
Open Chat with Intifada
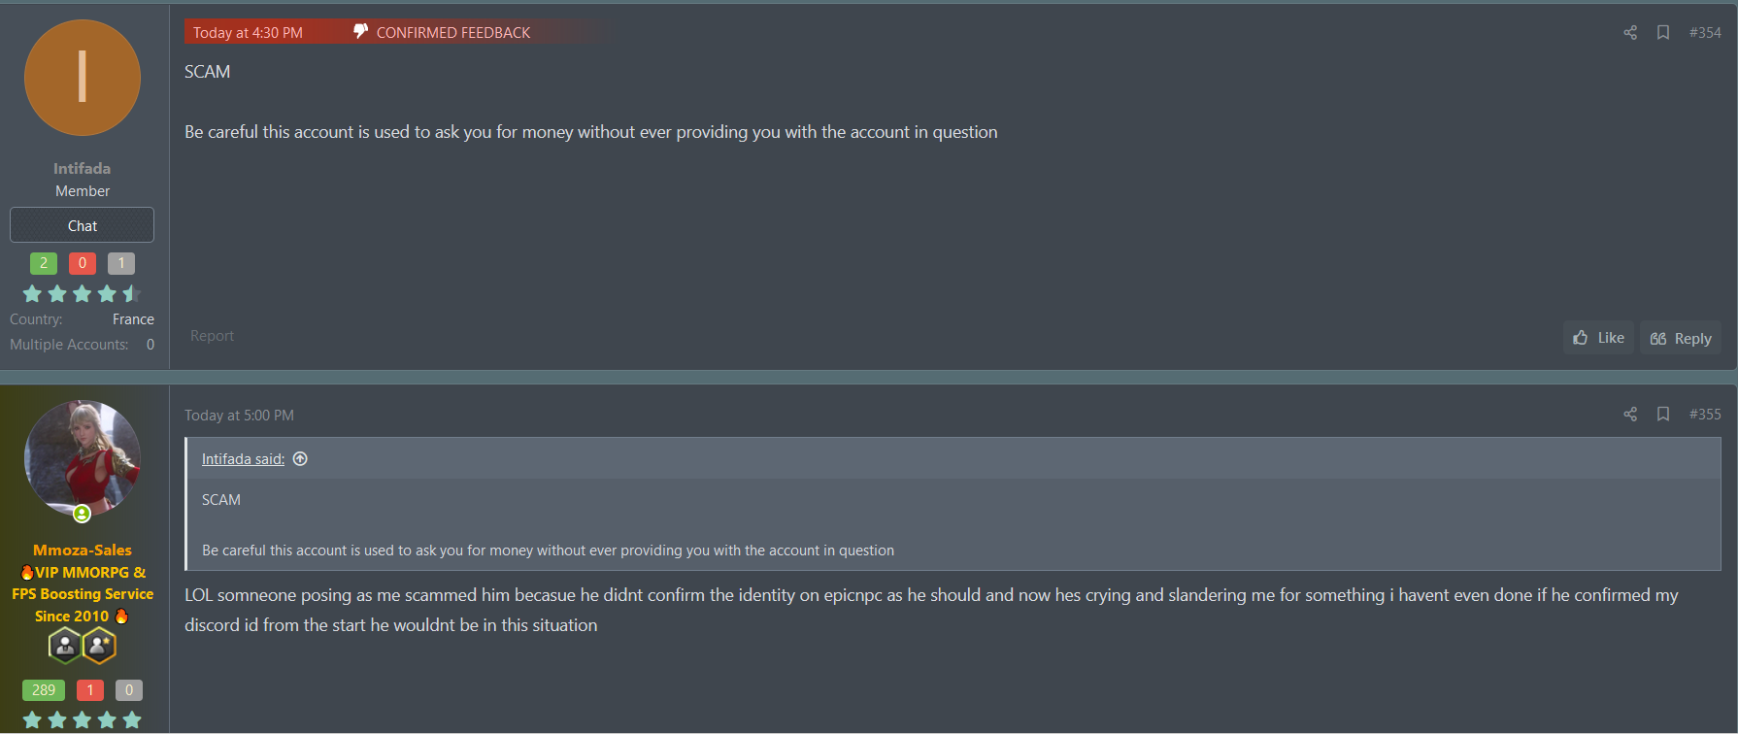pyautogui.click(x=83, y=225)
